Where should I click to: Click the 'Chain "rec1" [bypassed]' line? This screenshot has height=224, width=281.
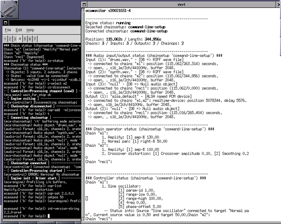[x=24, y=57]
